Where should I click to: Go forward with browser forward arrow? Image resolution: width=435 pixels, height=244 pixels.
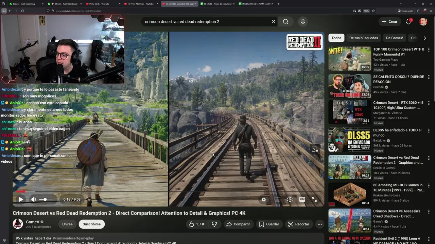click(x=16, y=11)
